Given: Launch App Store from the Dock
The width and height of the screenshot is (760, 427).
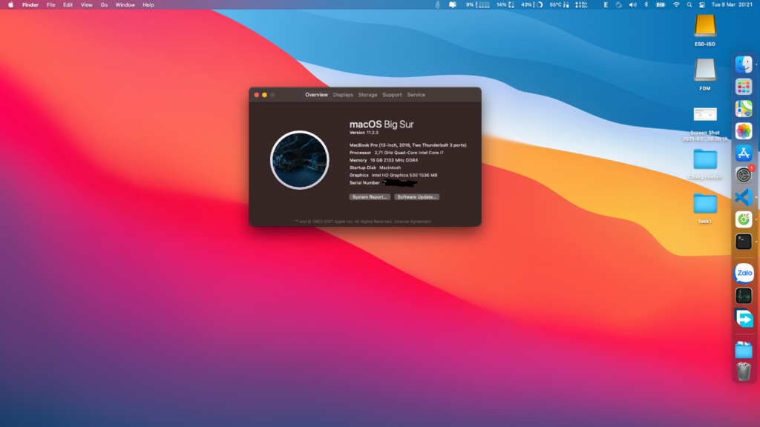Looking at the screenshot, I should 744,153.
